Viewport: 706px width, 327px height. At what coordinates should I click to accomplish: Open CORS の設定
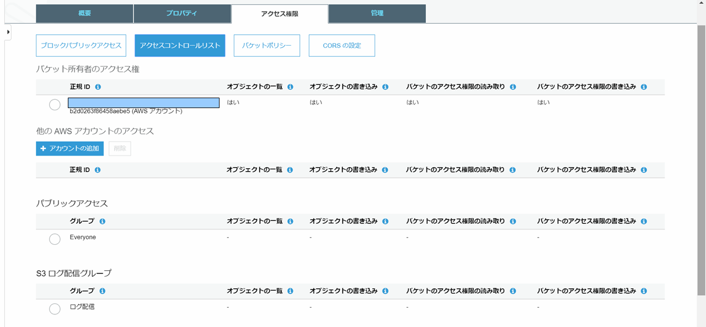point(342,46)
